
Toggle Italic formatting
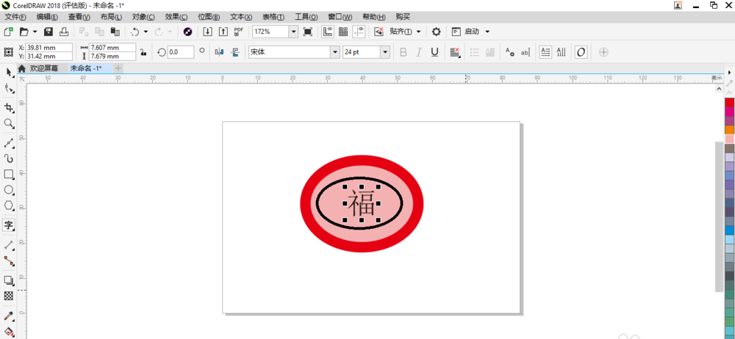coord(419,52)
